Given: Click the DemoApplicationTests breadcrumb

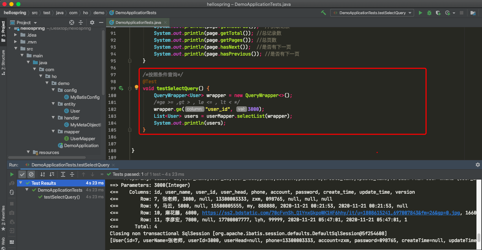Looking at the screenshot, I should (x=133, y=13).
